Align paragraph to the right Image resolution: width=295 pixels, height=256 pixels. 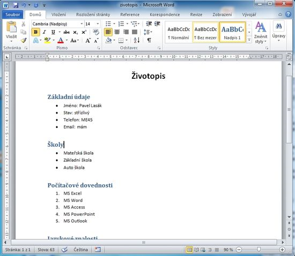(x=126, y=32)
